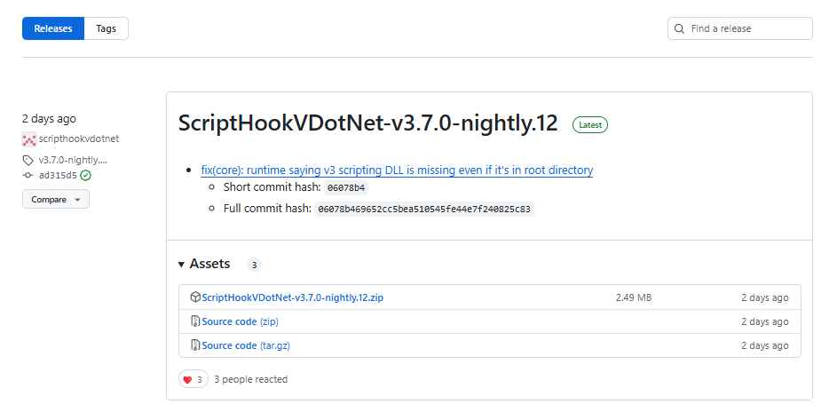Click the Latest badge

pos(590,125)
